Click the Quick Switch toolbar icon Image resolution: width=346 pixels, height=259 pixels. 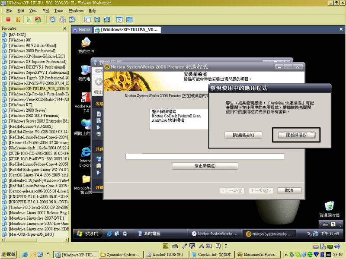coord(107,19)
